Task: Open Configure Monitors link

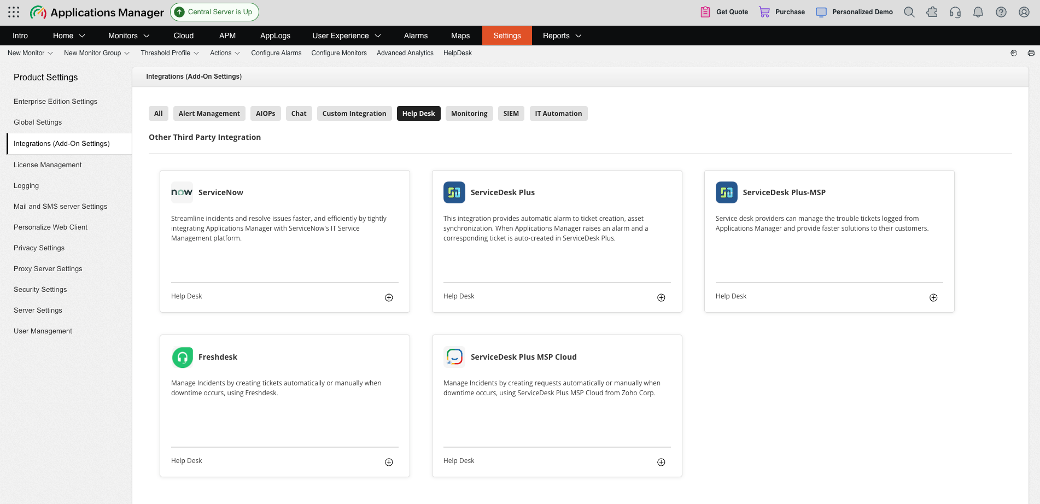Action: [x=339, y=53]
